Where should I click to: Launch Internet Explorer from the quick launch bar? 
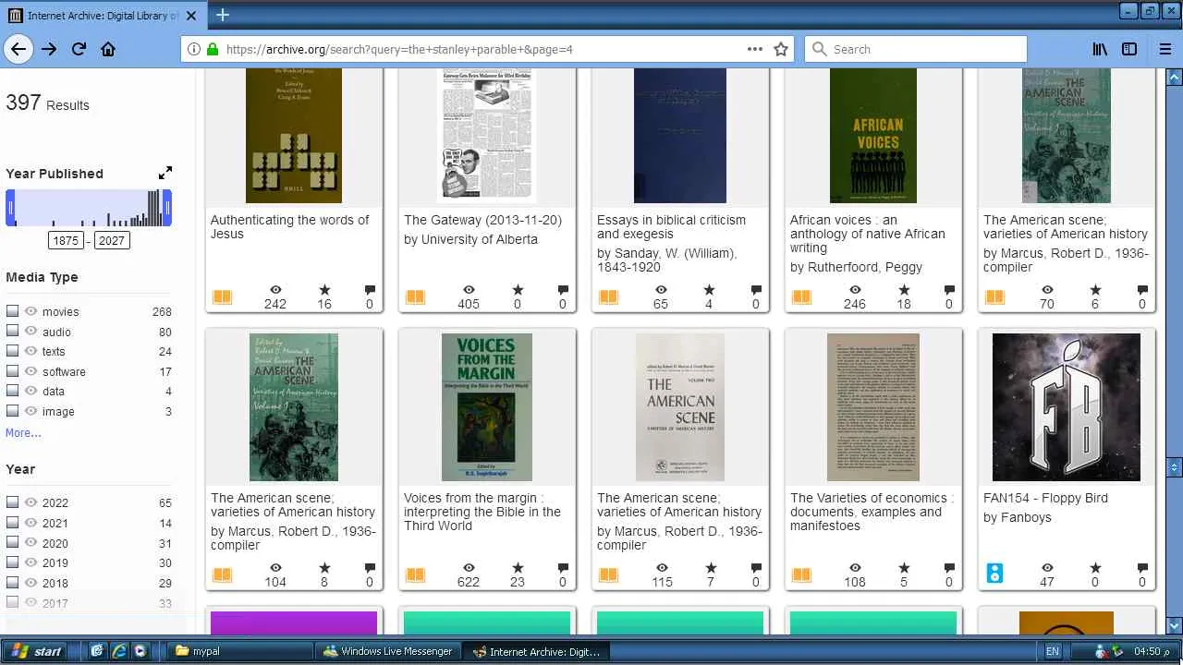(119, 651)
